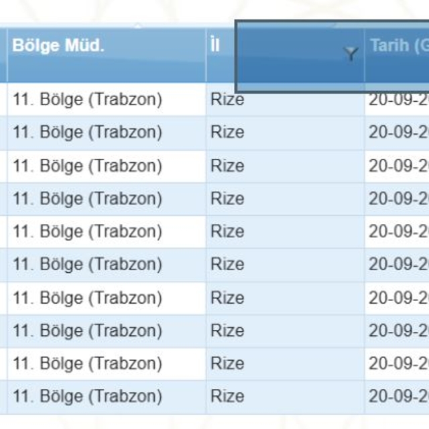Select the first row's Rize cell
The height and width of the screenshot is (429, 429).
click(227, 100)
